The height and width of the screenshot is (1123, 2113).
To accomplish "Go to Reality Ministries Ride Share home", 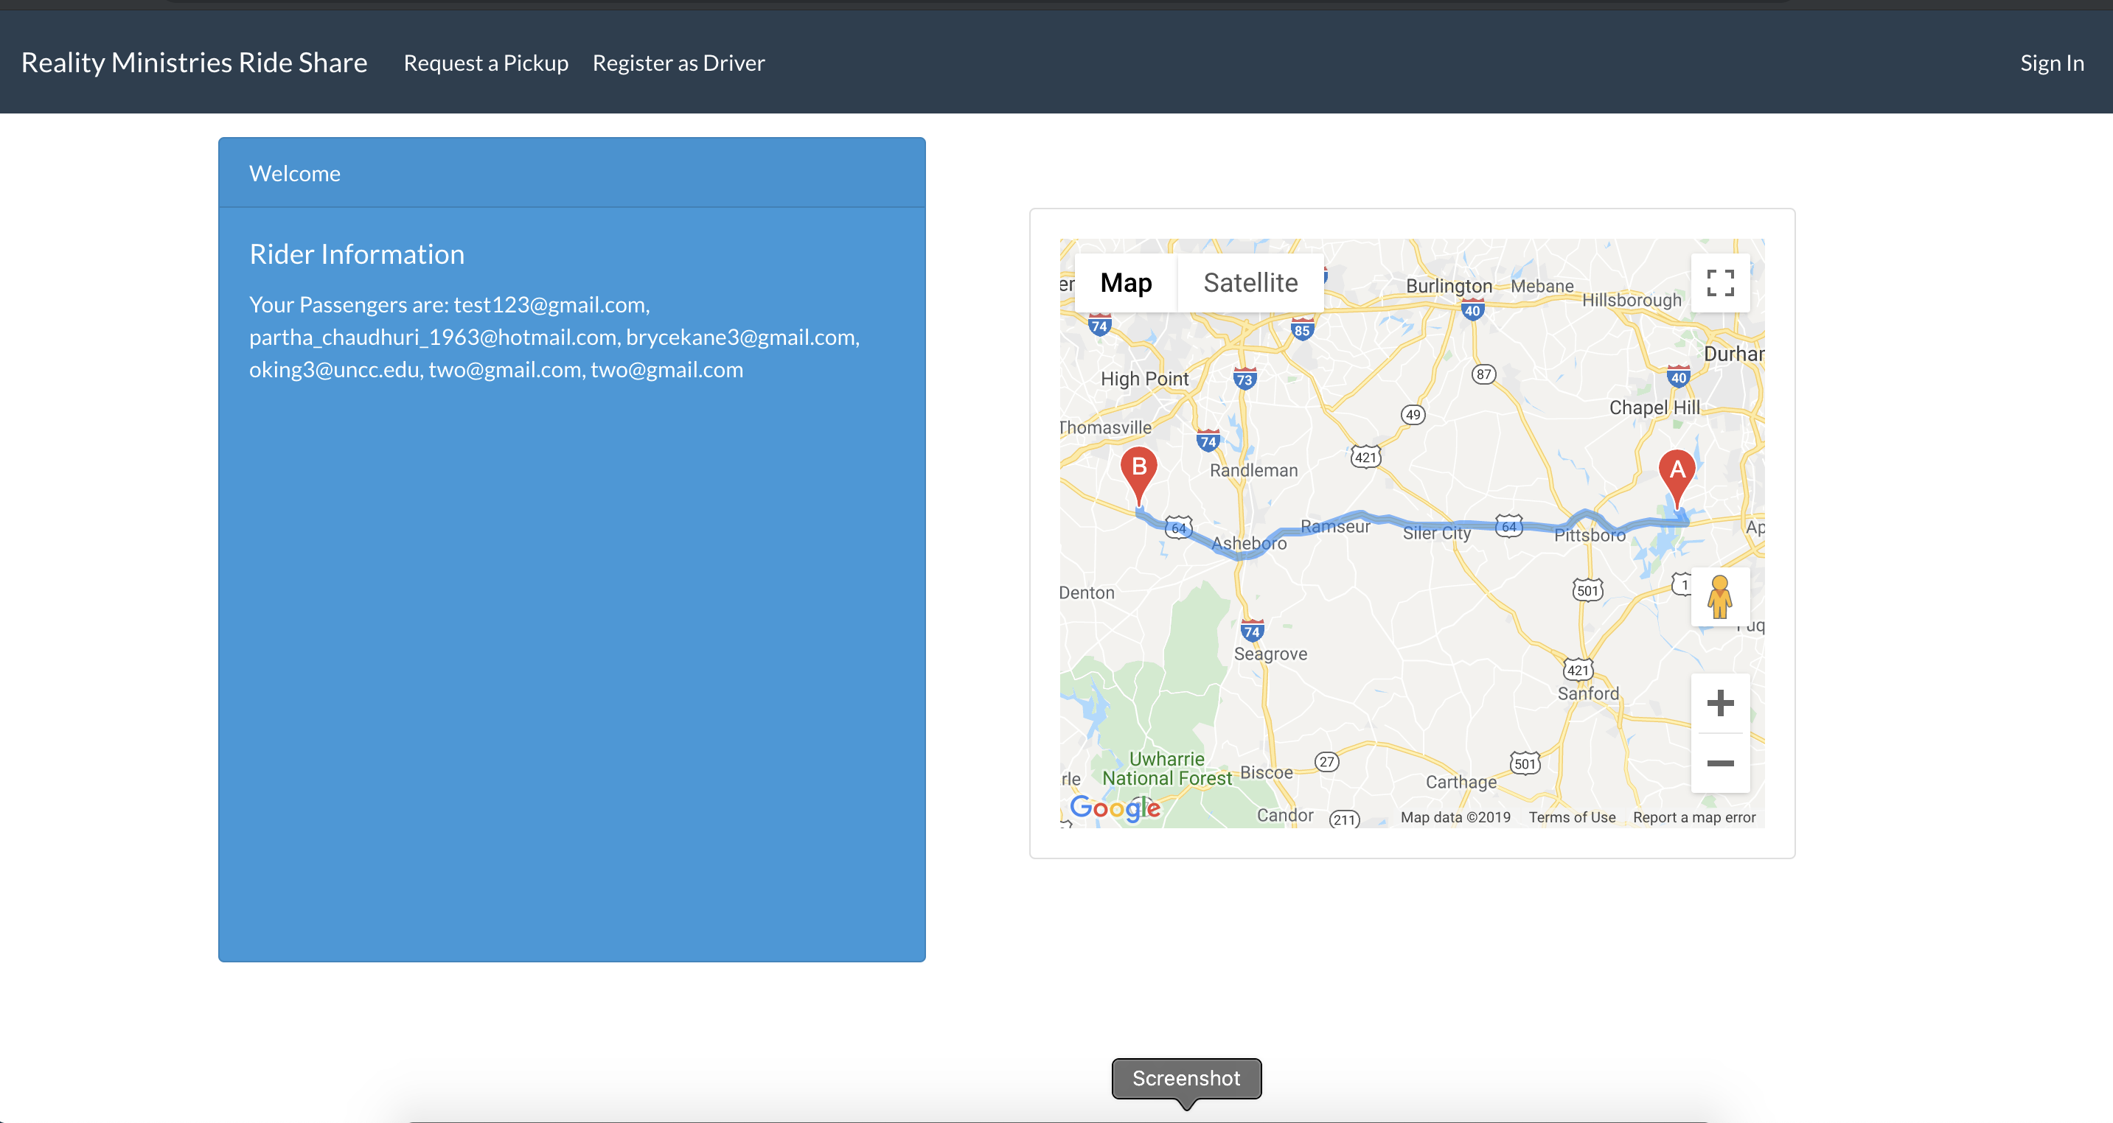I will point(195,63).
